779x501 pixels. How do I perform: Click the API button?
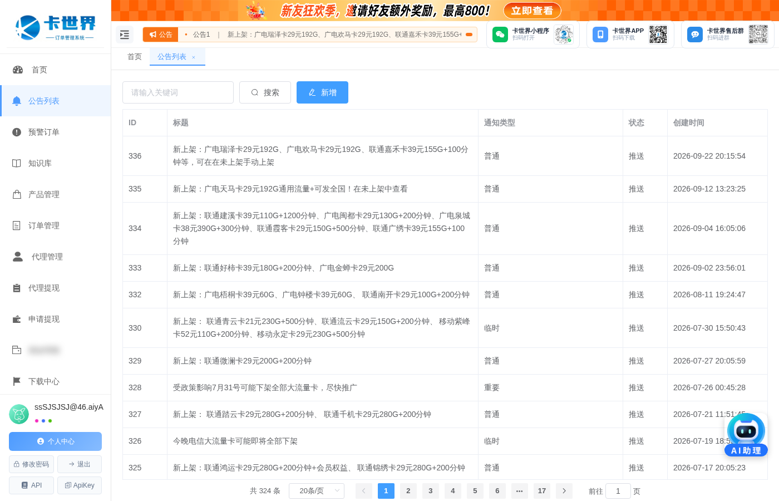[31, 485]
